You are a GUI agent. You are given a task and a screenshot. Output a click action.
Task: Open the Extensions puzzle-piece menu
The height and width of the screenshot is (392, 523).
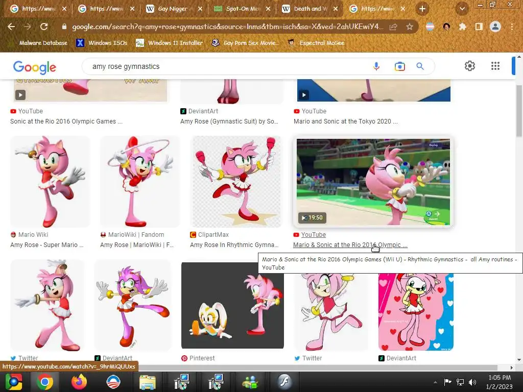(x=463, y=27)
